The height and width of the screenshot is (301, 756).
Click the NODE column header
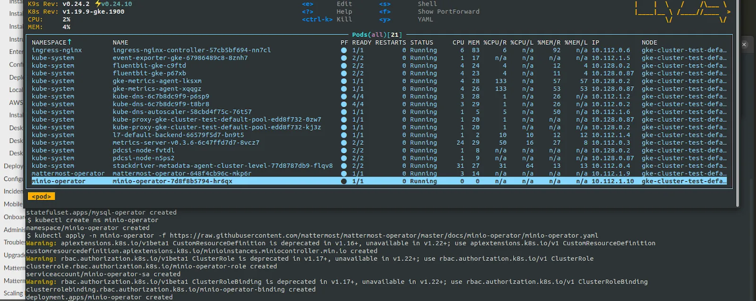[649, 42]
